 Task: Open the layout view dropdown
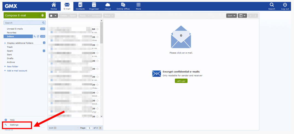242,16
